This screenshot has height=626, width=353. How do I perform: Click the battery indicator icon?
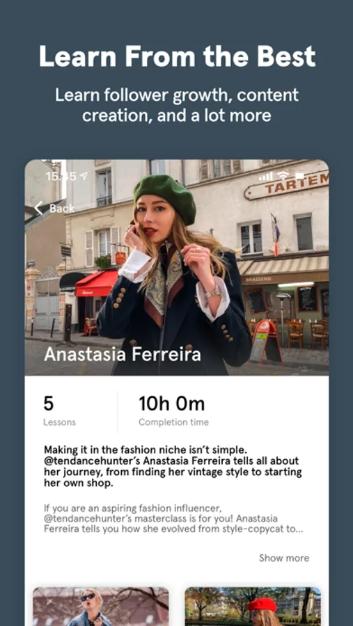coord(299,176)
